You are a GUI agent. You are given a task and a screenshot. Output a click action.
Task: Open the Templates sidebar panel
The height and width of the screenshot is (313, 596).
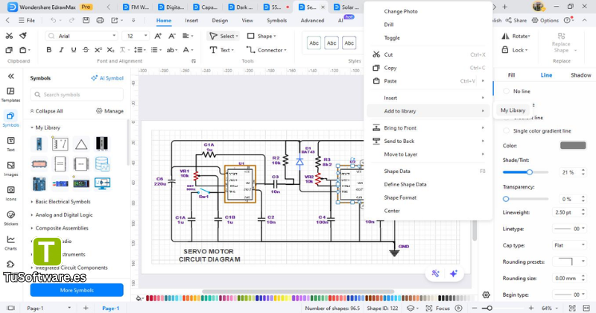10,95
